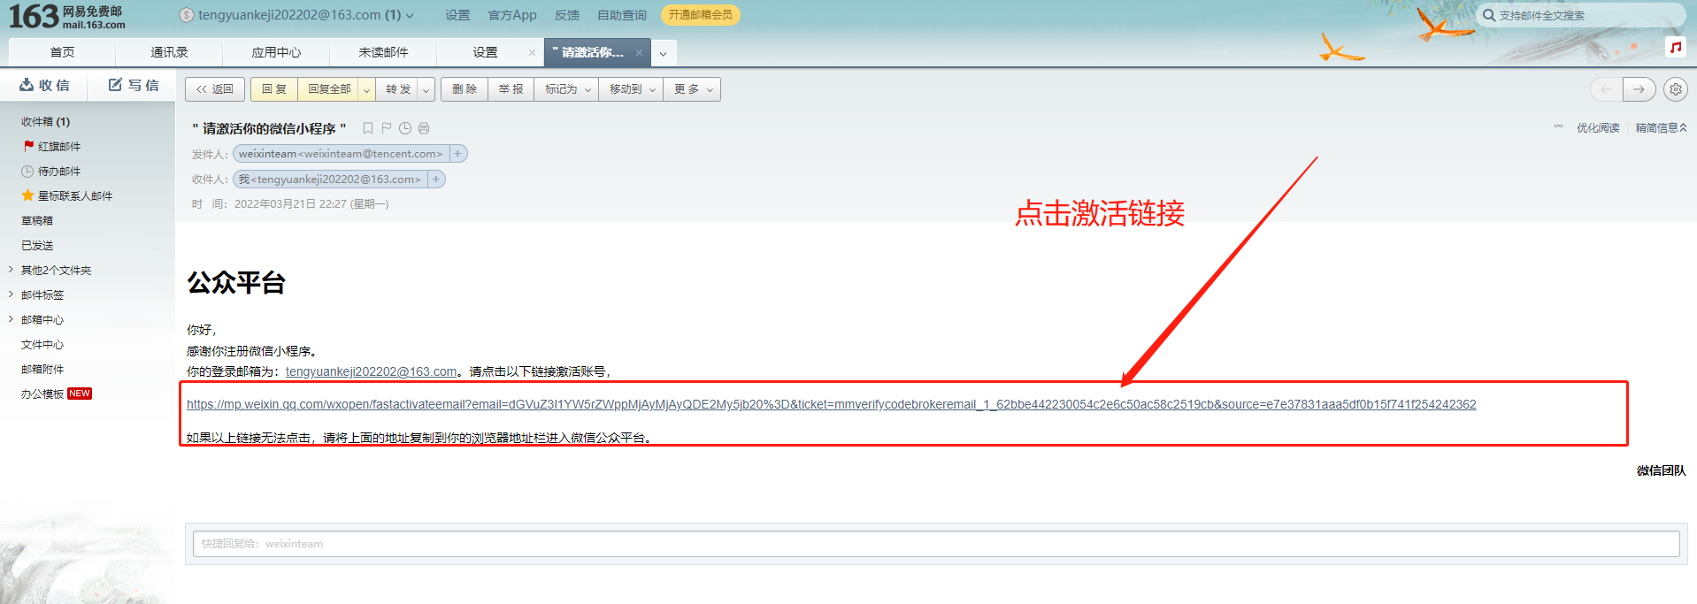
Task: Click 转发 forward button
Action: click(x=398, y=89)
